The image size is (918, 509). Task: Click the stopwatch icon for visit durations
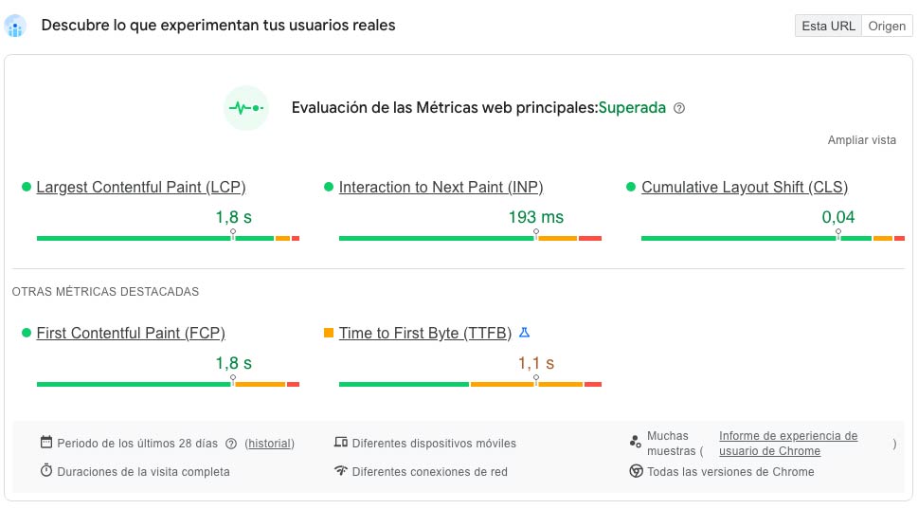45,471
